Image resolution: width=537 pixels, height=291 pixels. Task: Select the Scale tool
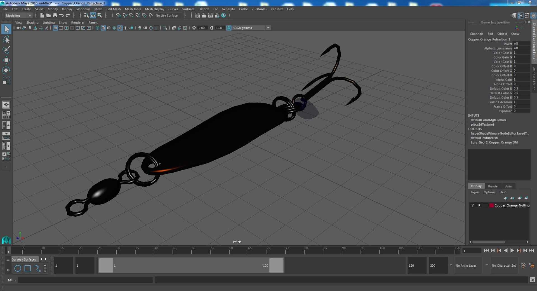point(6,81)
